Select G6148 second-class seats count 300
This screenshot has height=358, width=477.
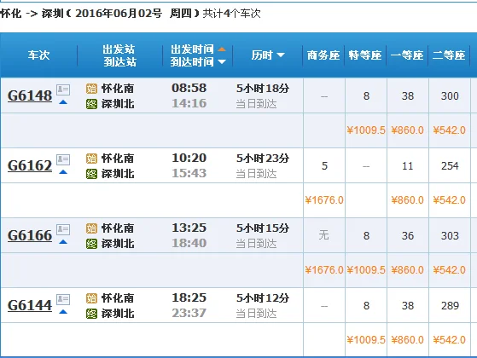point(450,96)
